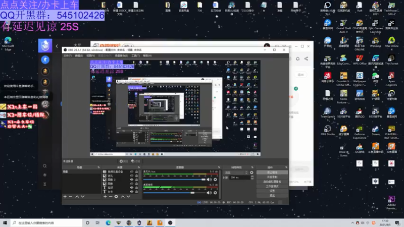The width and height of the screenshot is (404, 227).
Task: Open gear settings for 桌面音频 mixer
Action: coord(215,193)
